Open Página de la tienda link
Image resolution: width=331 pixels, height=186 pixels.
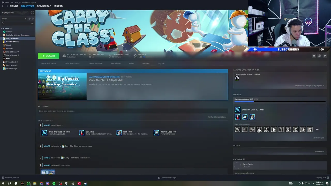pos(48,63)
